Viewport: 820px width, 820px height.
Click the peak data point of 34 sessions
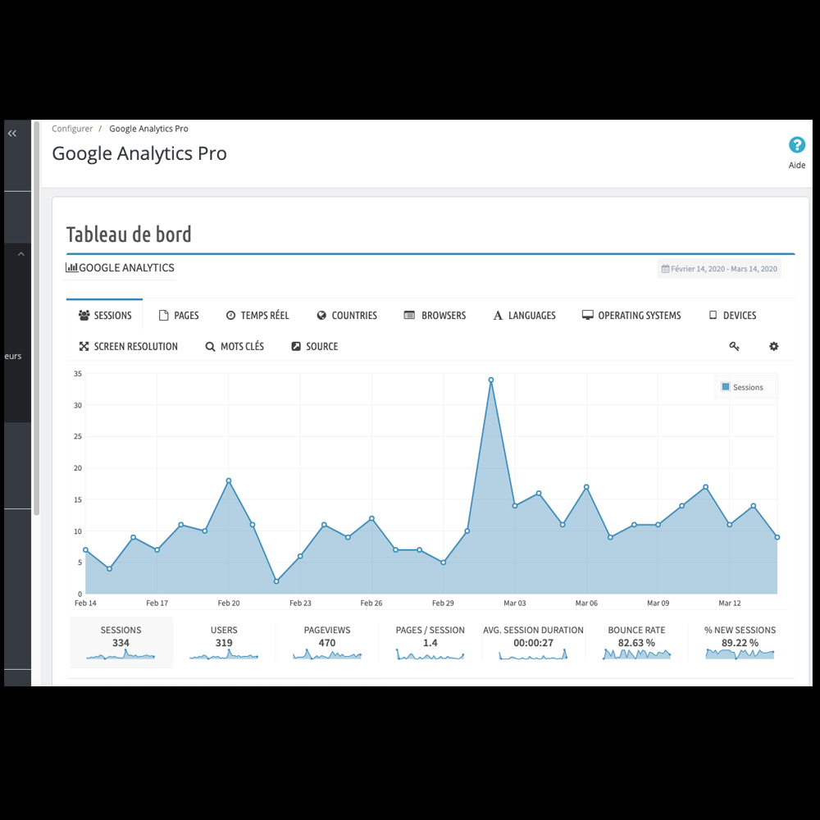490,380
